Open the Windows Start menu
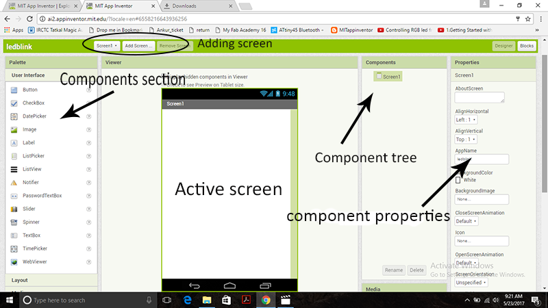Screen dimensions: 548x308 pyautogui.click(x=10, y=300)
